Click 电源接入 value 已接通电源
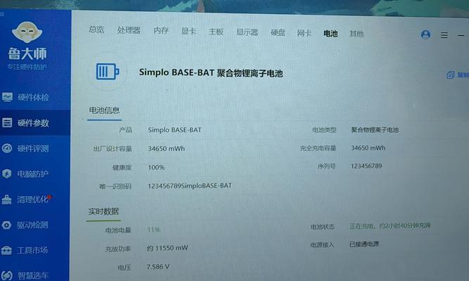 tap(364, 244)
